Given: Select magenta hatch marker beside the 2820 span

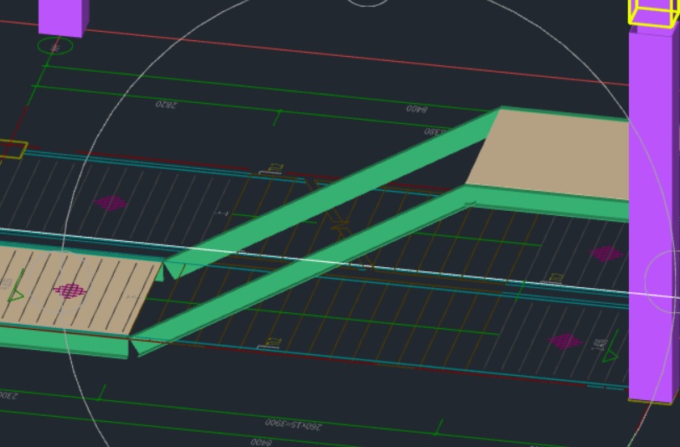Looking at the screenshot, I should (111, 203).
